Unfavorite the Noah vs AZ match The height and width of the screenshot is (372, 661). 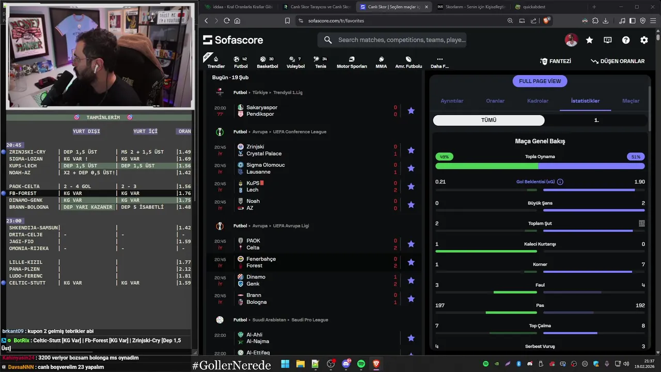point(411,205)
